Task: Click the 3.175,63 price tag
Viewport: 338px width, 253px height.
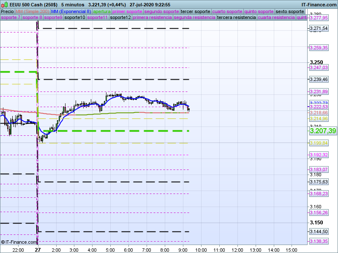Action: coord(319,182)
